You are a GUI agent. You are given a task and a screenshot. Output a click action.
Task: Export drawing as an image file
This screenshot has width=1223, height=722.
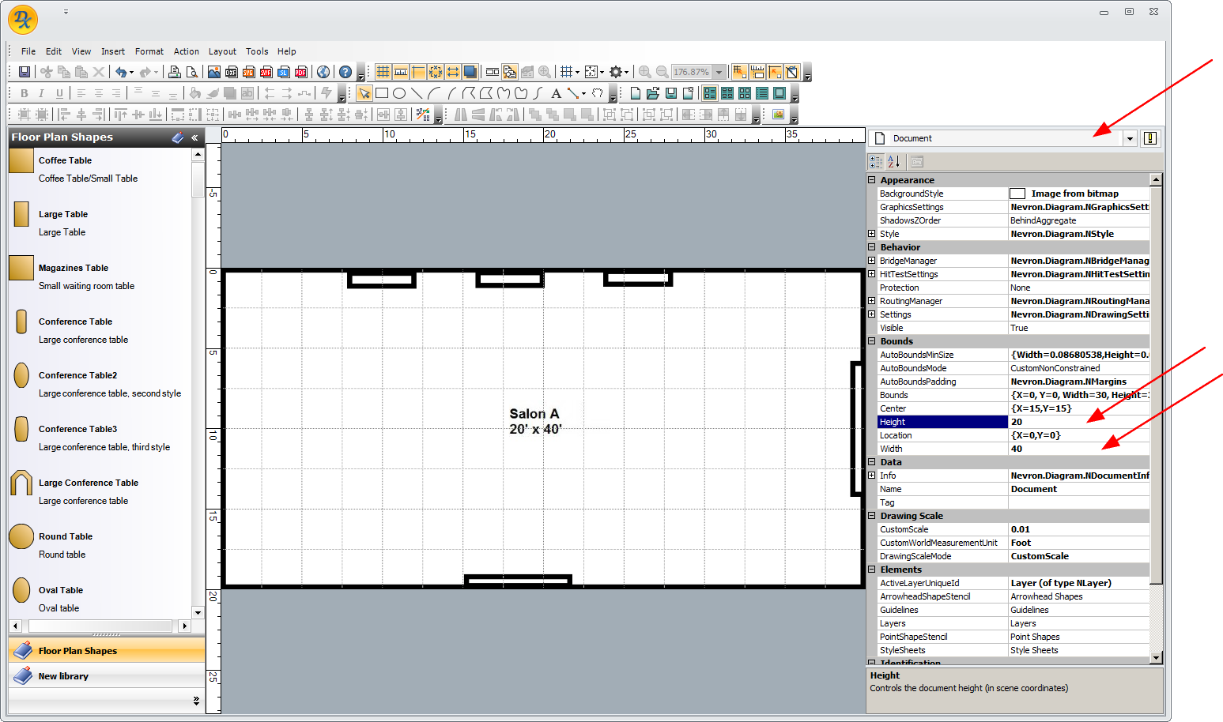[214, 72]
